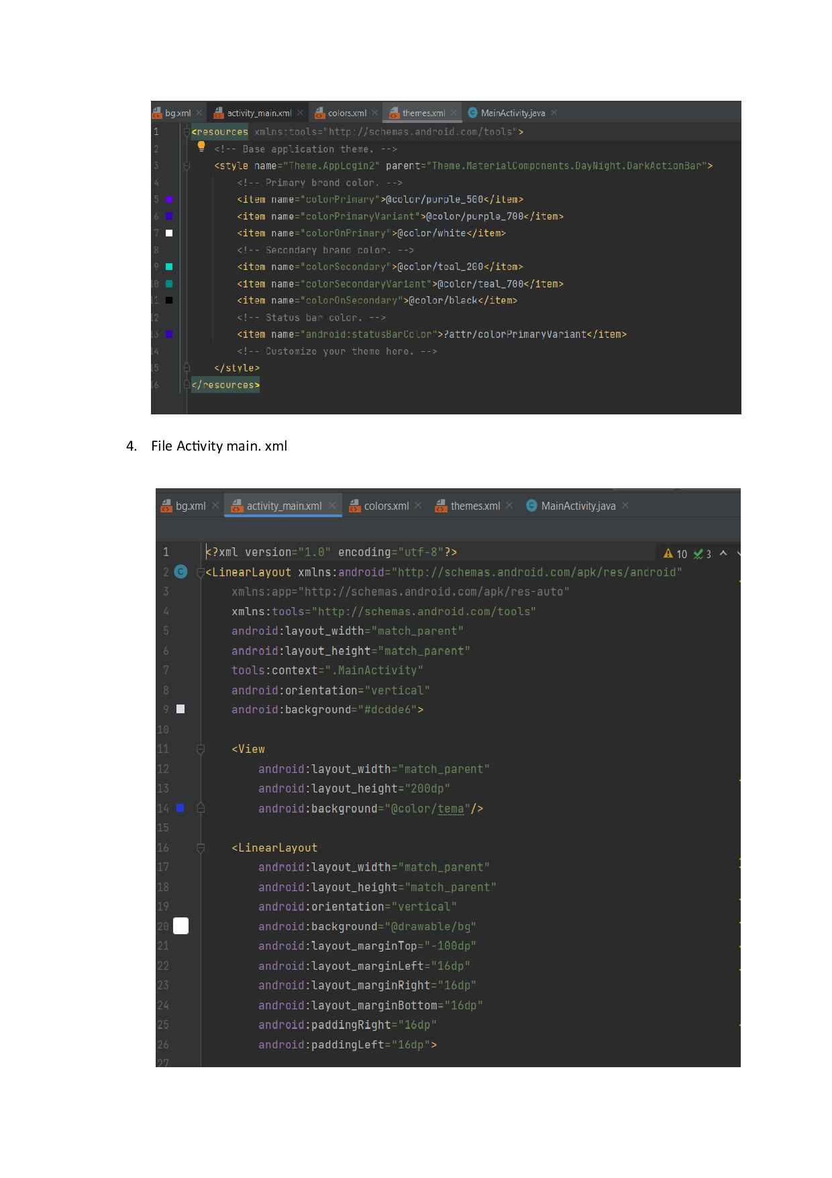
Task: Click the up arrow next to inspection counts
Action: [x=723, y=553]
